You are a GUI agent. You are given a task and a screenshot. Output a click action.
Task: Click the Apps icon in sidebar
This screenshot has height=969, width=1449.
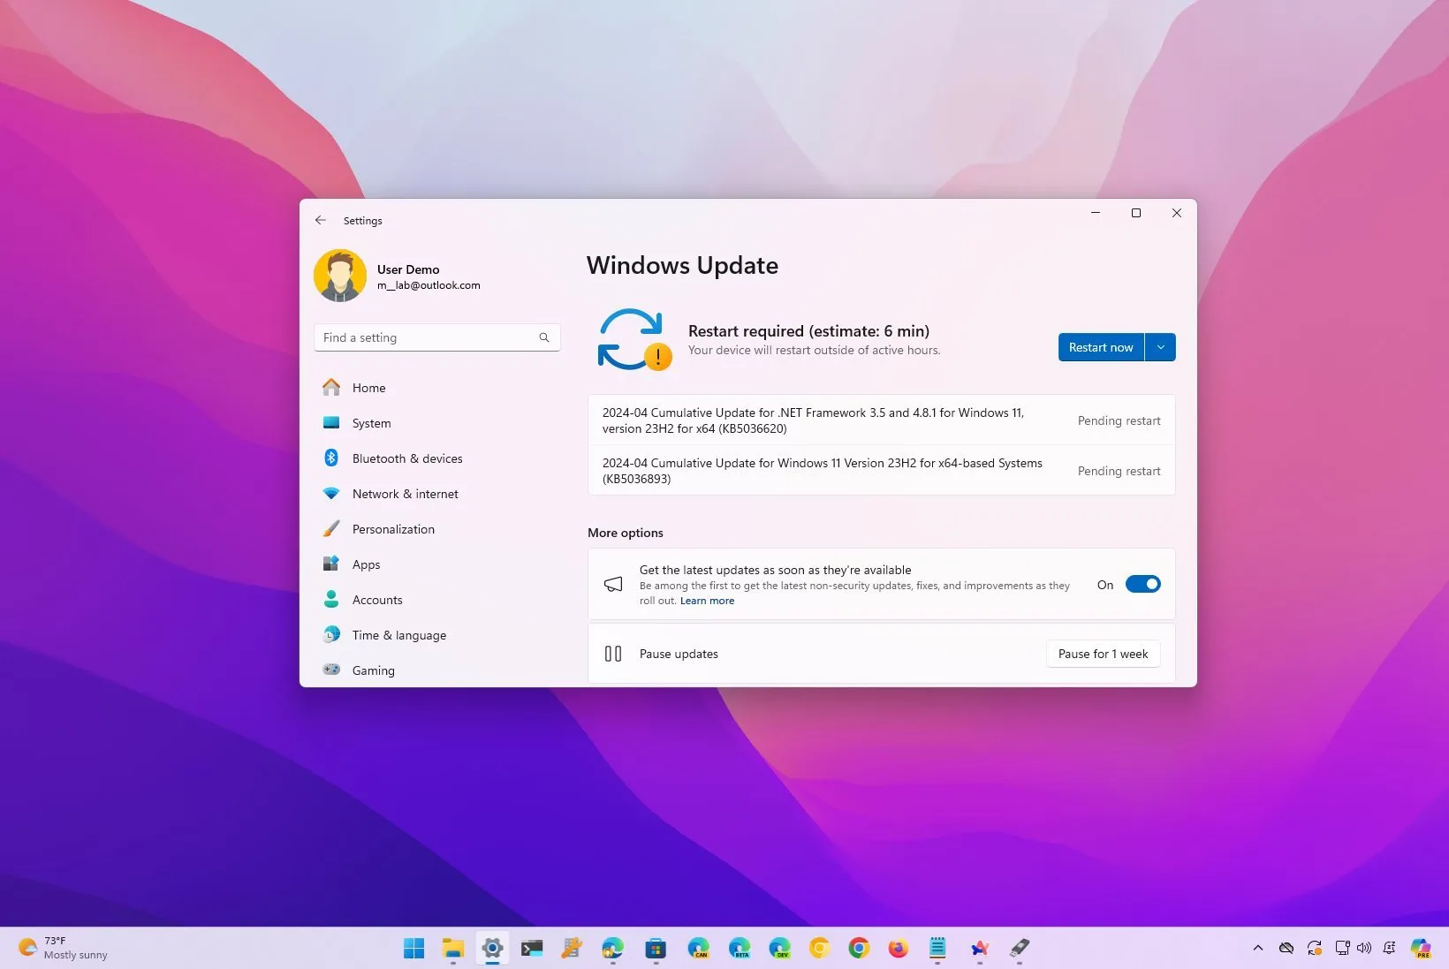coord(331,564)
